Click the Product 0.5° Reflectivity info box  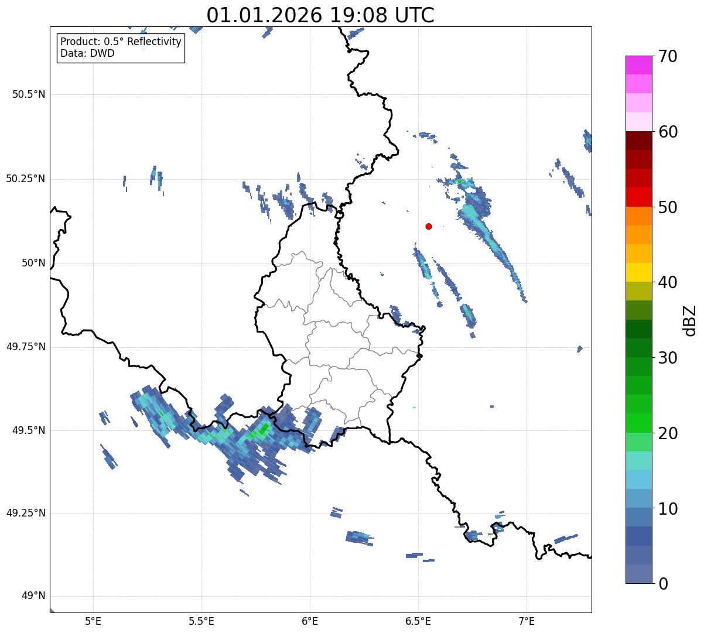[x=121, y=48]
